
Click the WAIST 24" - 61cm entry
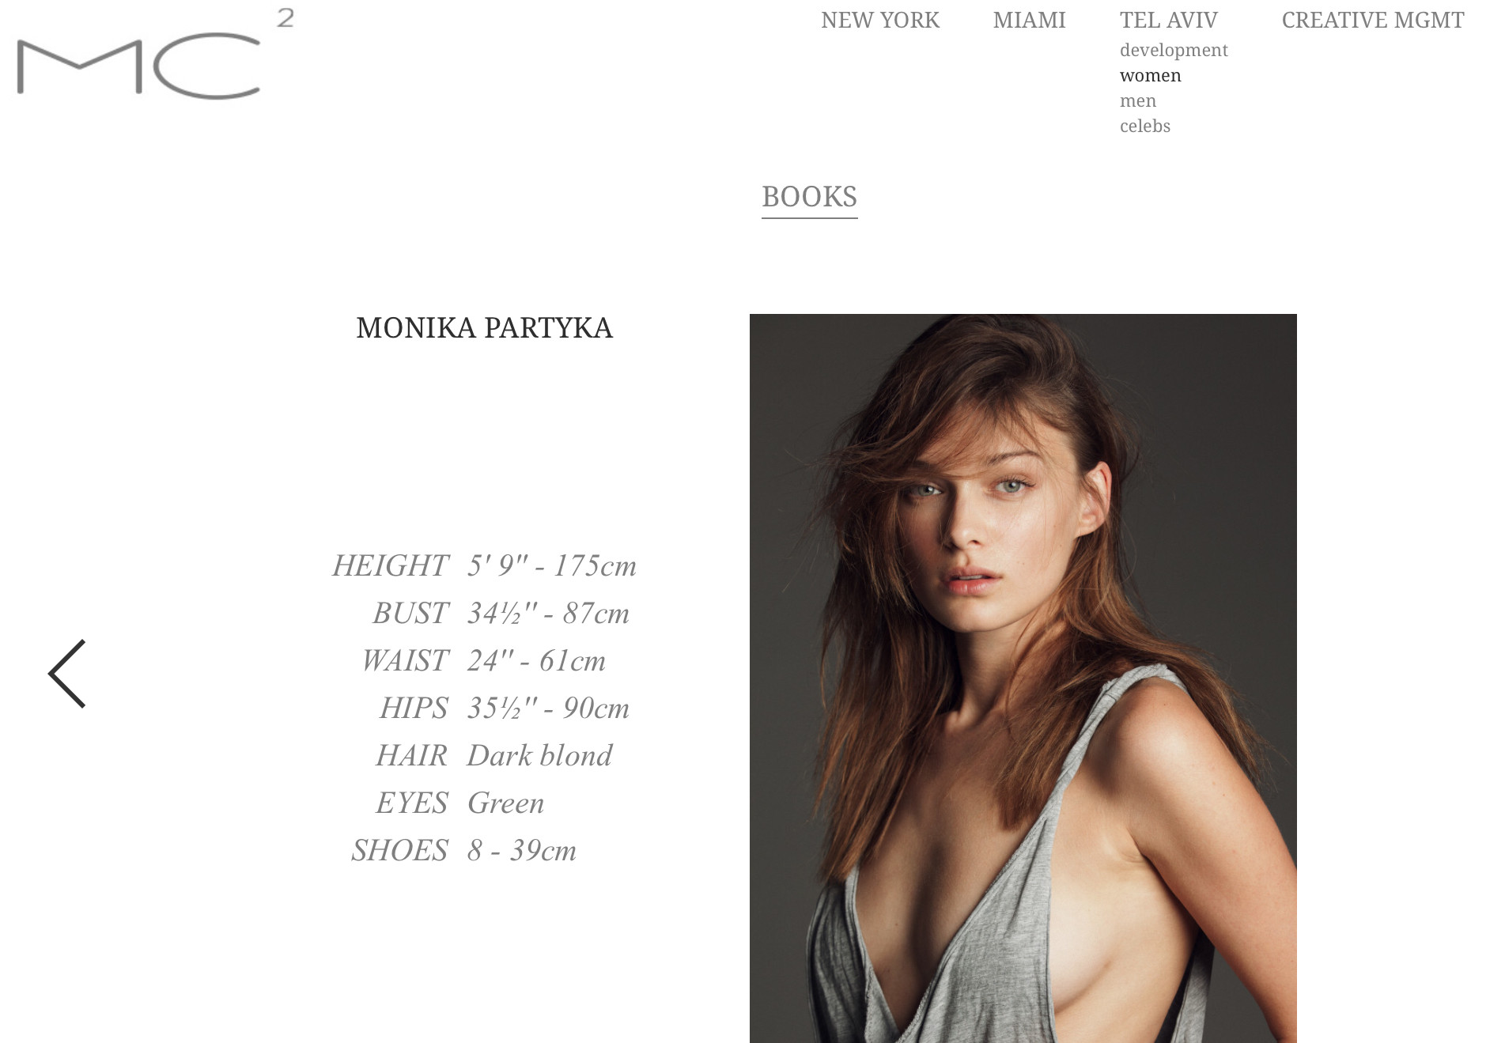coord(483,661)
